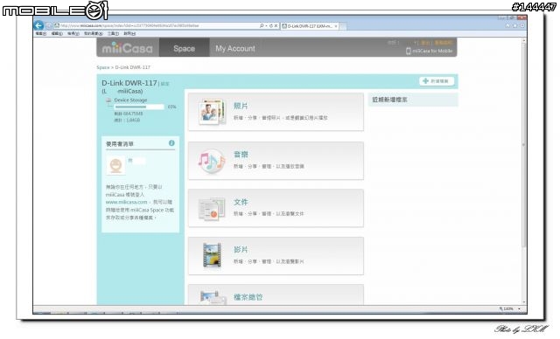
Task: Click the phone icon beside miiiCasa for Mobile
Action: pyautogui.click(x=409, y=51)
